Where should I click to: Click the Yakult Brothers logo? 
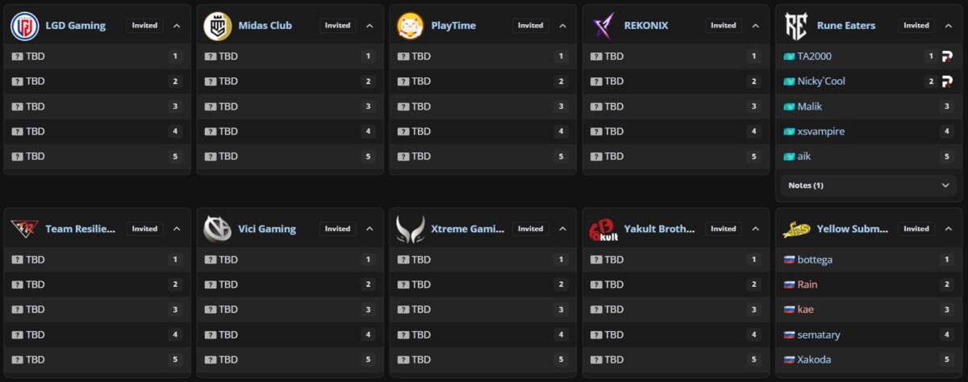[603, 230]
